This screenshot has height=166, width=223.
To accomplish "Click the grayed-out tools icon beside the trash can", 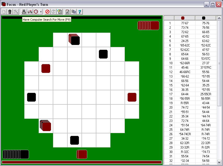I will point(16,12).
